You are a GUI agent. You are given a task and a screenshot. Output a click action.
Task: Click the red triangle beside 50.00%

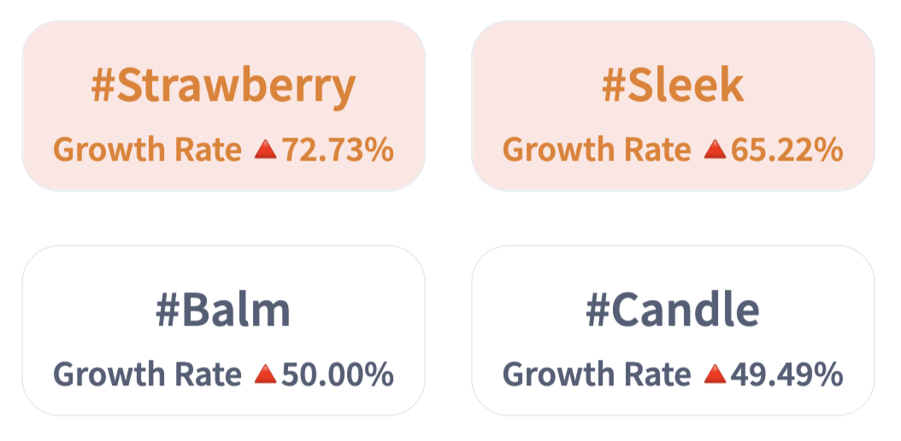(x=266, y=374)
